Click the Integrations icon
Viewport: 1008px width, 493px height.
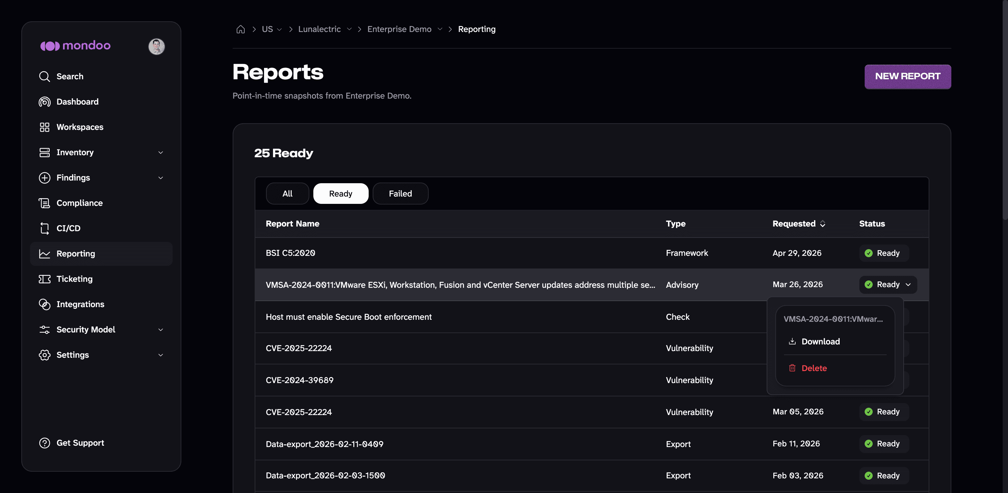pyautogui.click(x=45, y=304)
